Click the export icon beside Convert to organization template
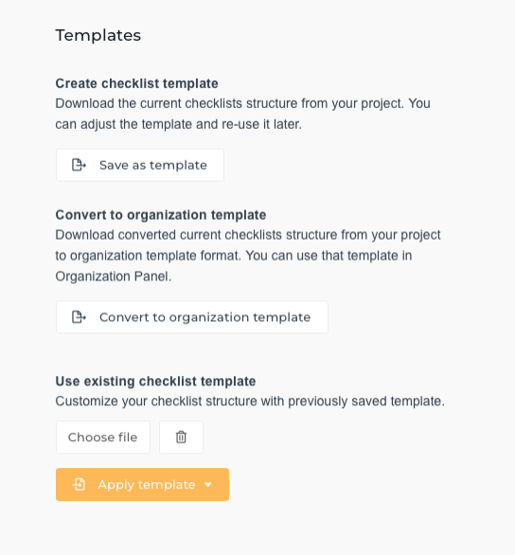Image resolution: width=515 pixels, height=555 pixels. point(79,317)
